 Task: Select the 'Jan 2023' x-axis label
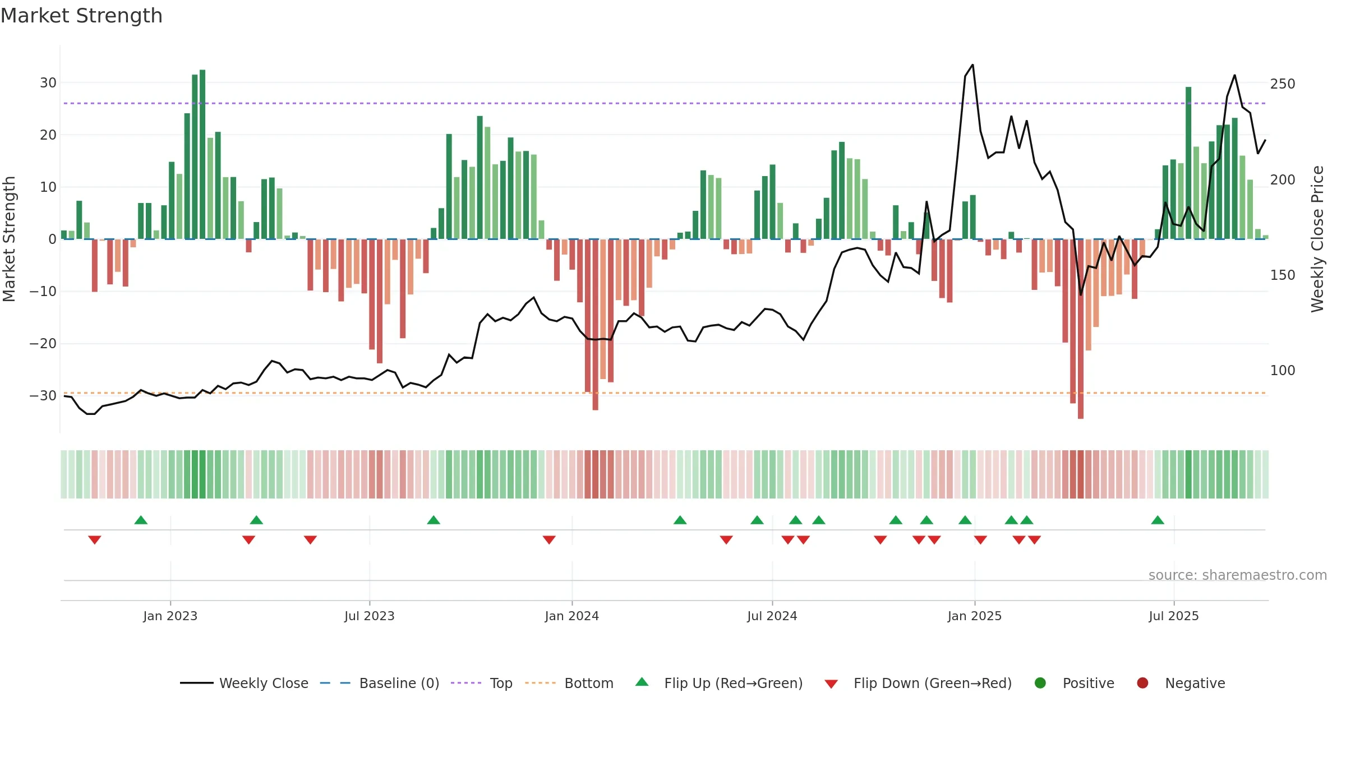[x=170, y=616]
